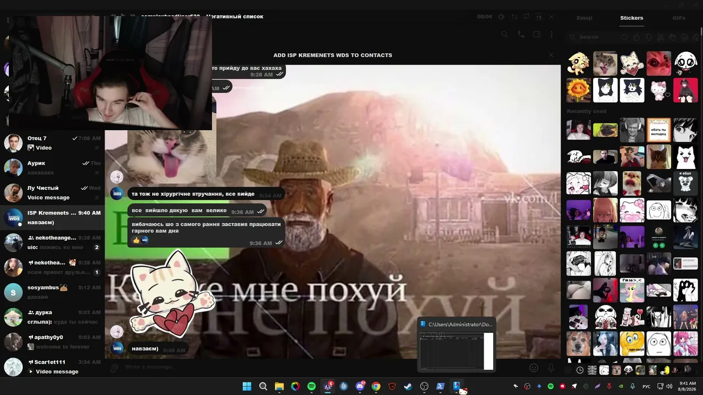The width and height of the screenshot is (703, 395).
Task: Mute the voice message player volume
Action: click(501, 16)
